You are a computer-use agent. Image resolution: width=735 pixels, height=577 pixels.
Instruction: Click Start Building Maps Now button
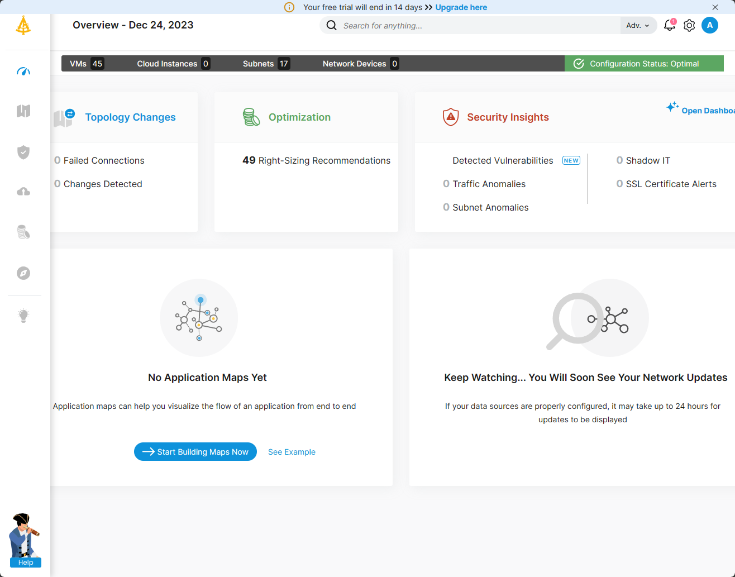click(x=195, y=452)
